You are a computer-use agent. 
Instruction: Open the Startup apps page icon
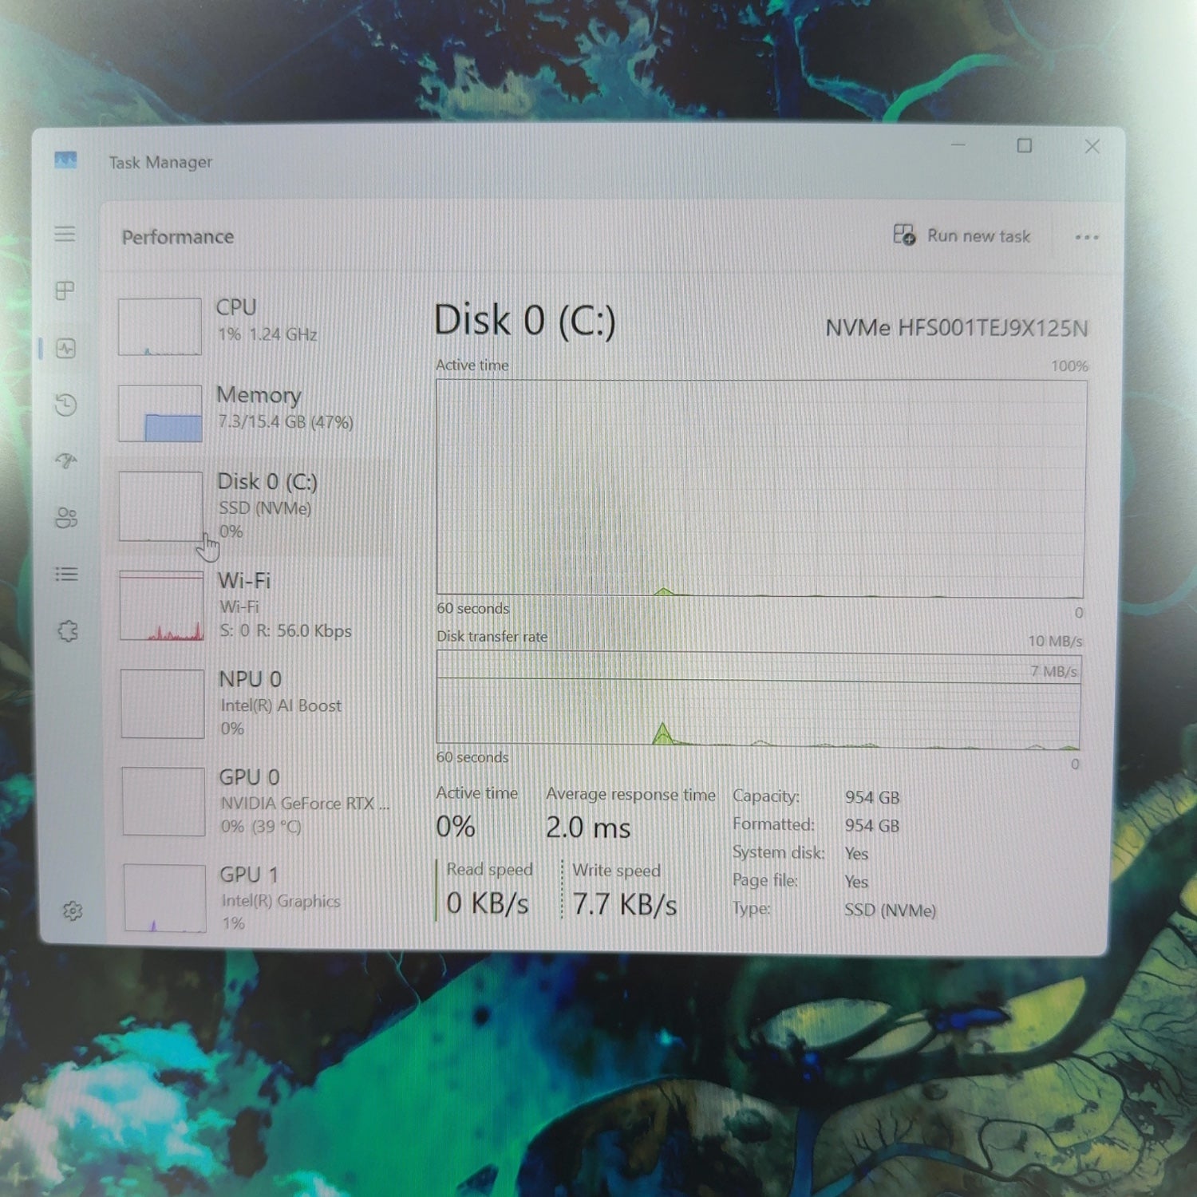66,460
